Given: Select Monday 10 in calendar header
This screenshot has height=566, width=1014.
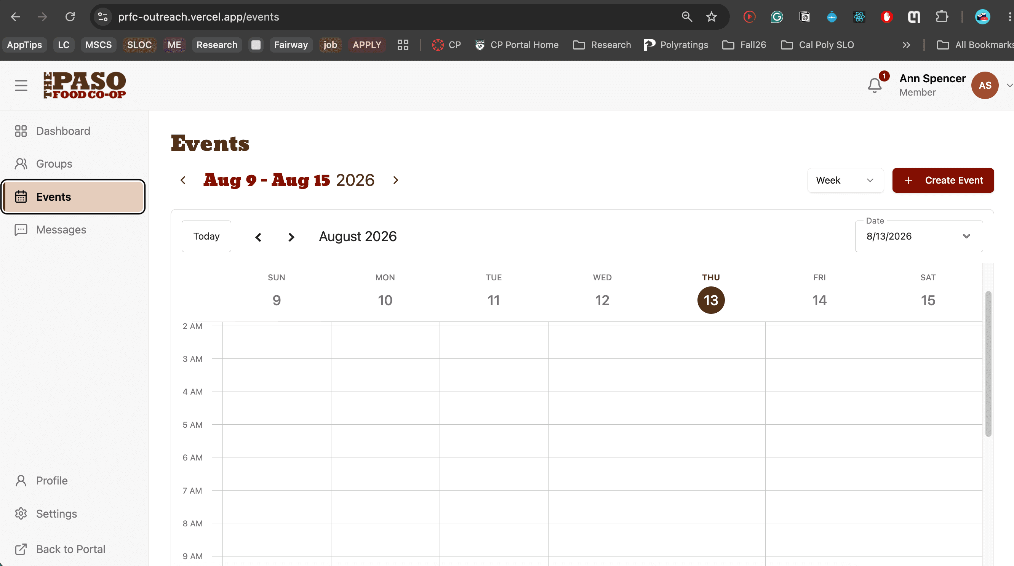Looking at the screenshot, I should coord(385,300).
